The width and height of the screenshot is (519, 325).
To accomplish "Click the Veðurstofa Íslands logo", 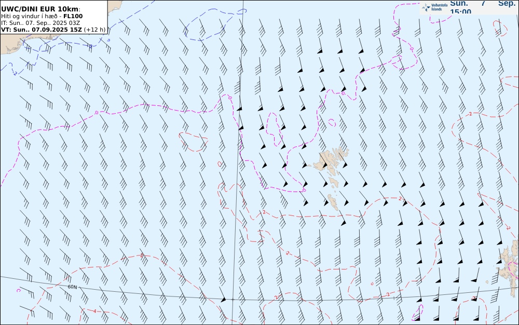I will [434, 7].
